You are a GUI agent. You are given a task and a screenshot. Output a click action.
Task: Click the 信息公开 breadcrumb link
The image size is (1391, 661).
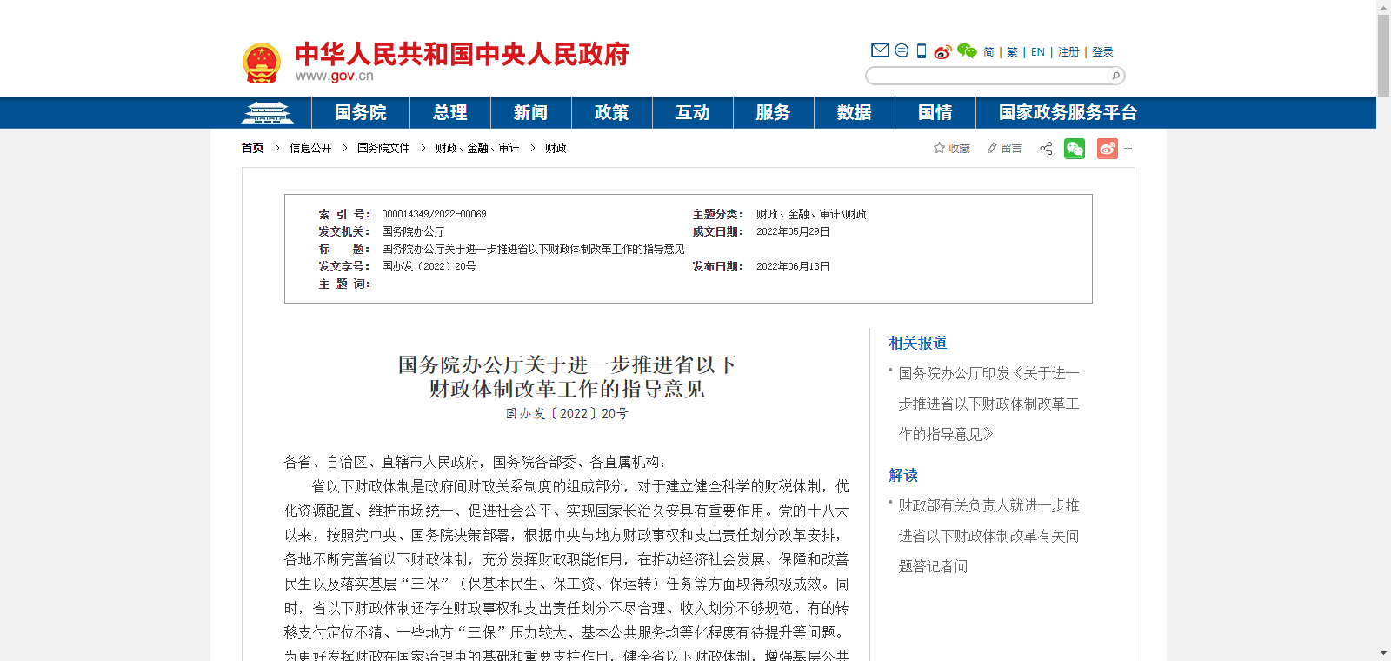(x=310, y=149)
